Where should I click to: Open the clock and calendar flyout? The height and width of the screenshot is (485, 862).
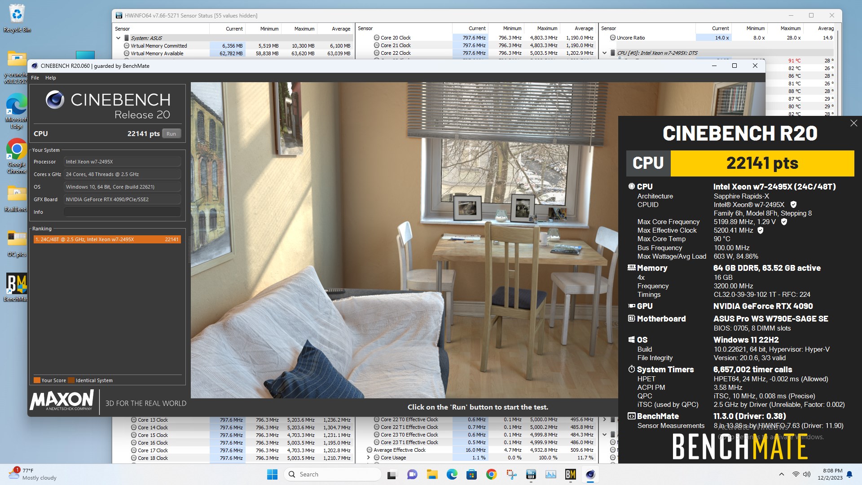click(x=830, y=474)
